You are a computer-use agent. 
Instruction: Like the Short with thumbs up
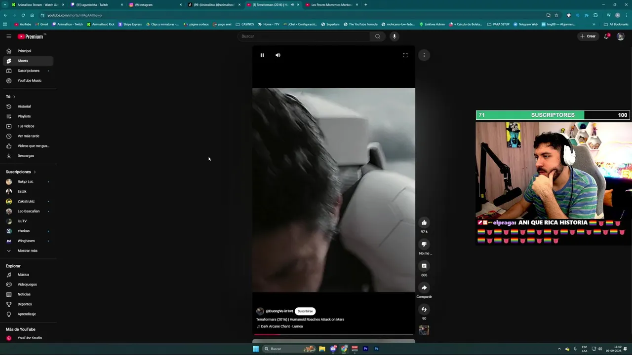tap(424, 222)
